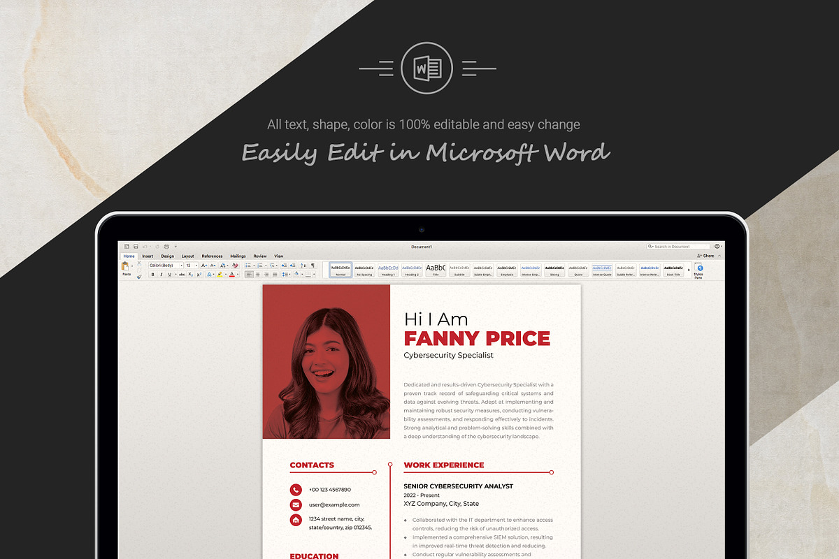Image resolution: width=839 pixels, height=559 pixels.
Task: Apply the No Spacing style
Action: 364,270
